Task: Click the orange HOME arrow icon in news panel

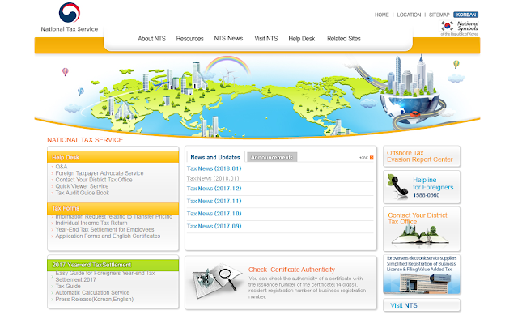Action: pyautogui.click(x=372, y=158)
